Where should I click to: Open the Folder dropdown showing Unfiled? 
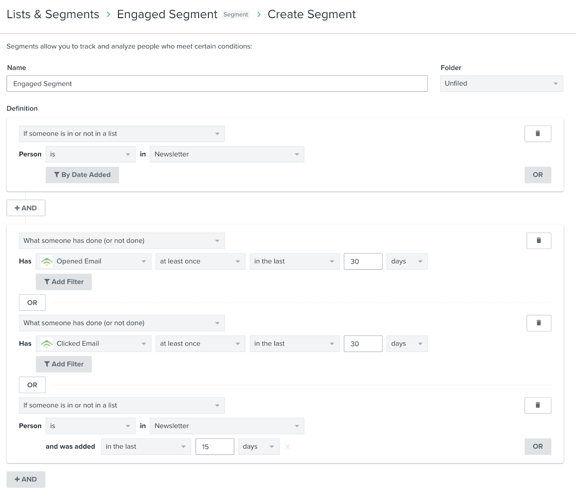[x=501, y=83]
